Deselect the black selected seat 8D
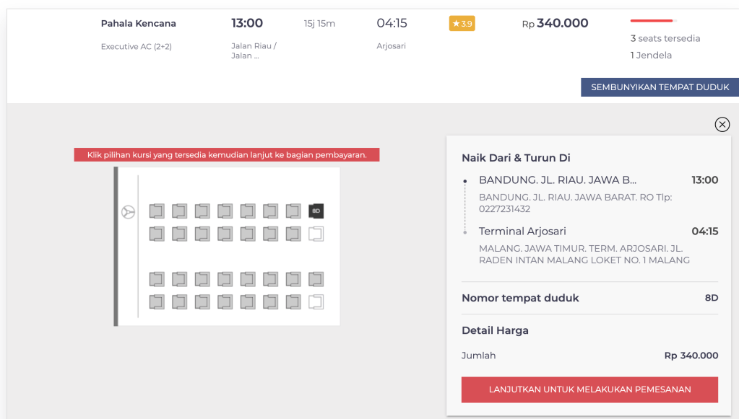Image resolution: width=739 pixels, height=419 pixels. 316,211
